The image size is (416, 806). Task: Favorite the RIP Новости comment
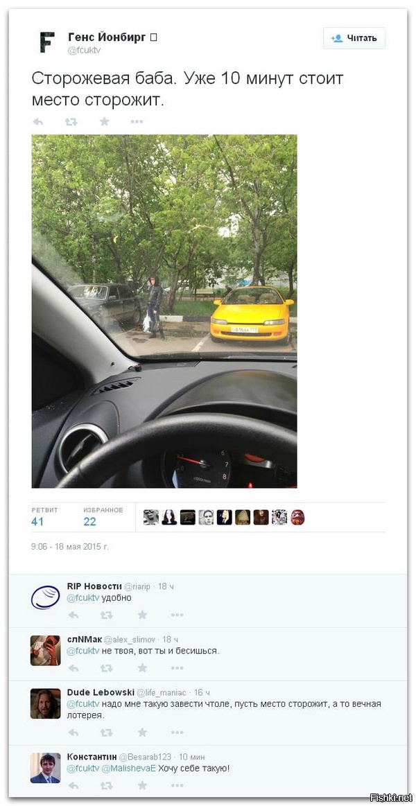pyautogui.click(x=142, y=615)
